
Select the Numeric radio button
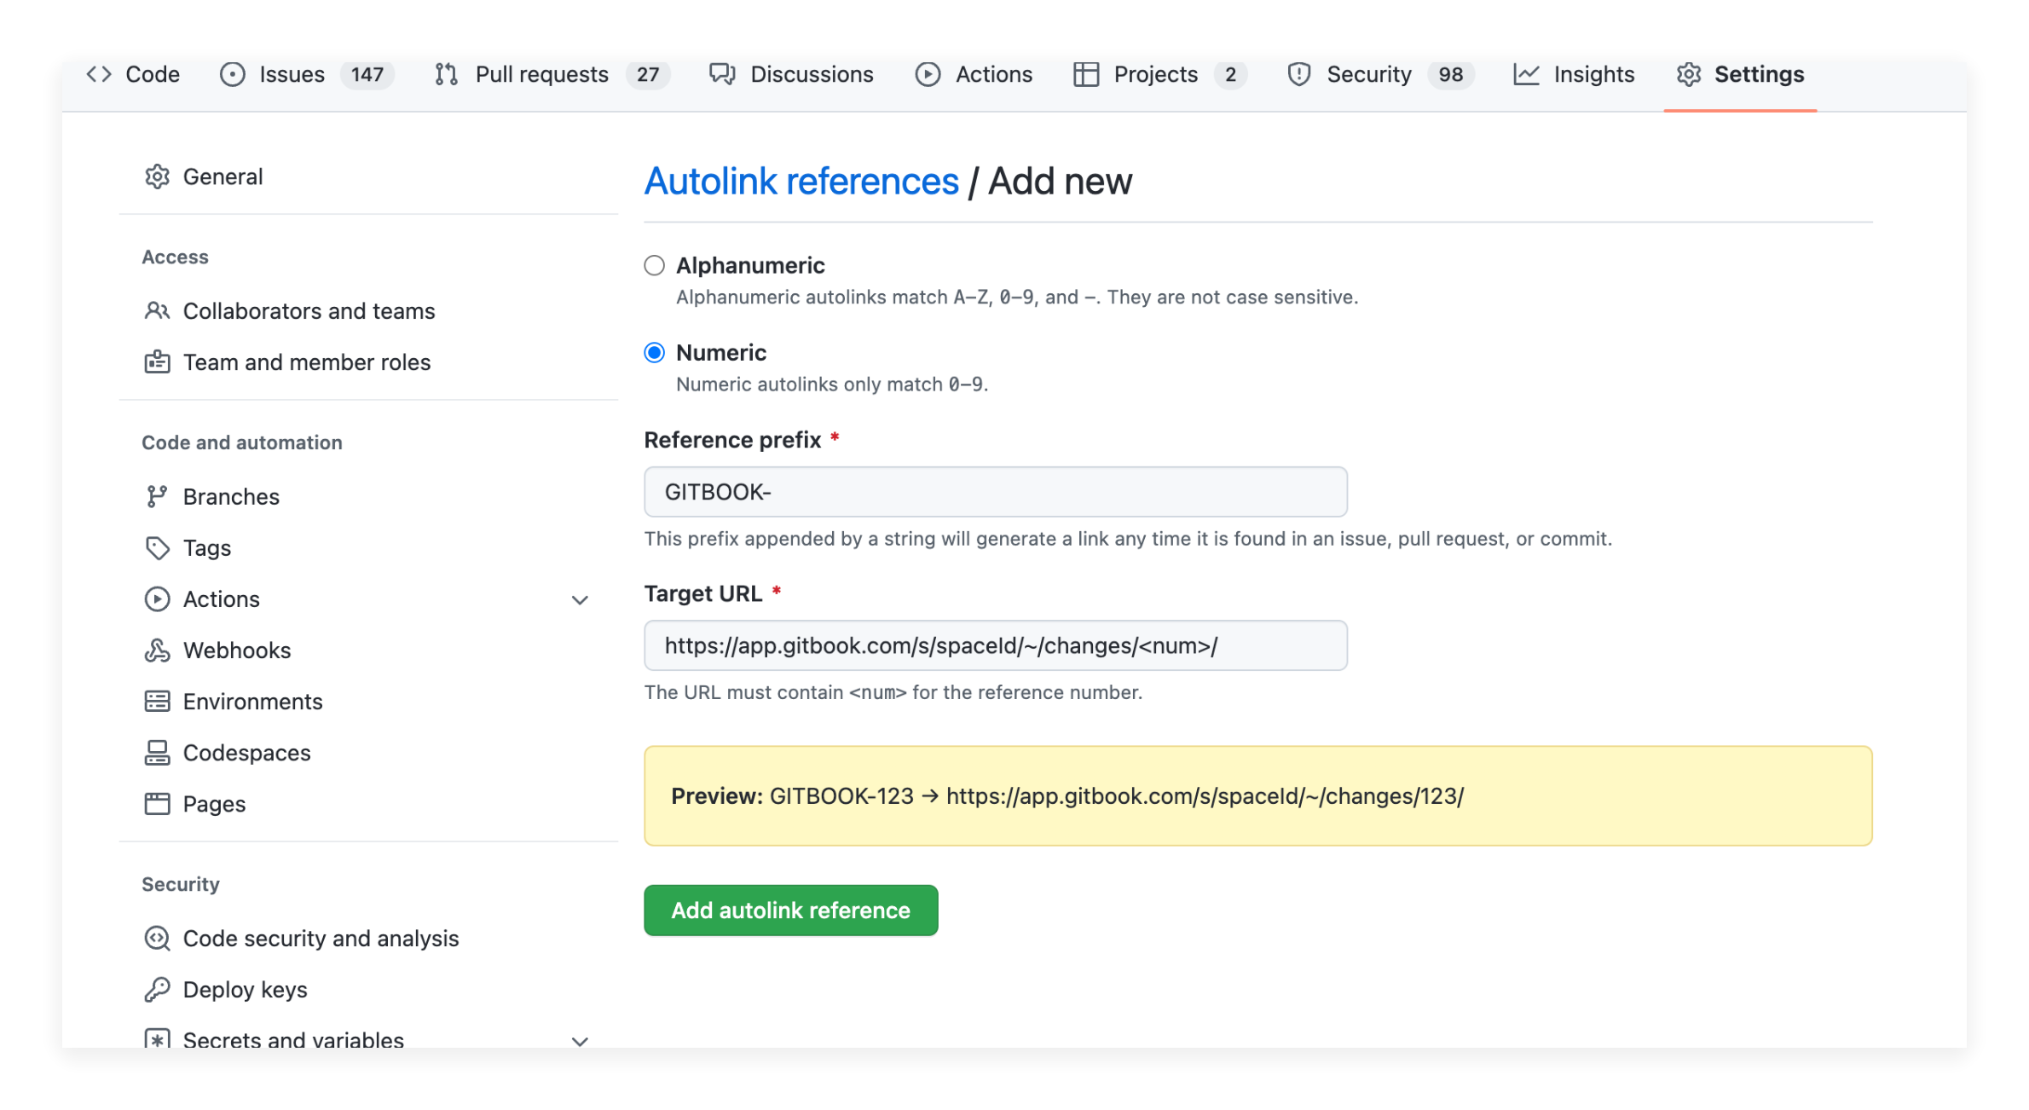654,353
